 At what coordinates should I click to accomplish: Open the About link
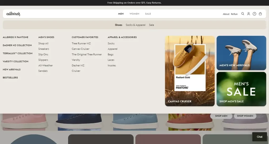coord(226,14)
